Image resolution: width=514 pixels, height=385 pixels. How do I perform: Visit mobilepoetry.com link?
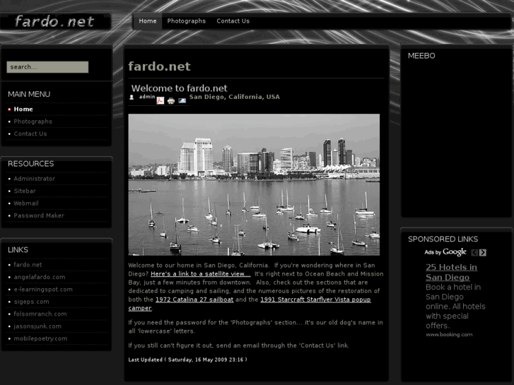[40, 338]
